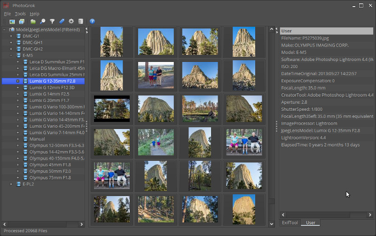Open the File menu
376x236 pixels.
point(8,14)
